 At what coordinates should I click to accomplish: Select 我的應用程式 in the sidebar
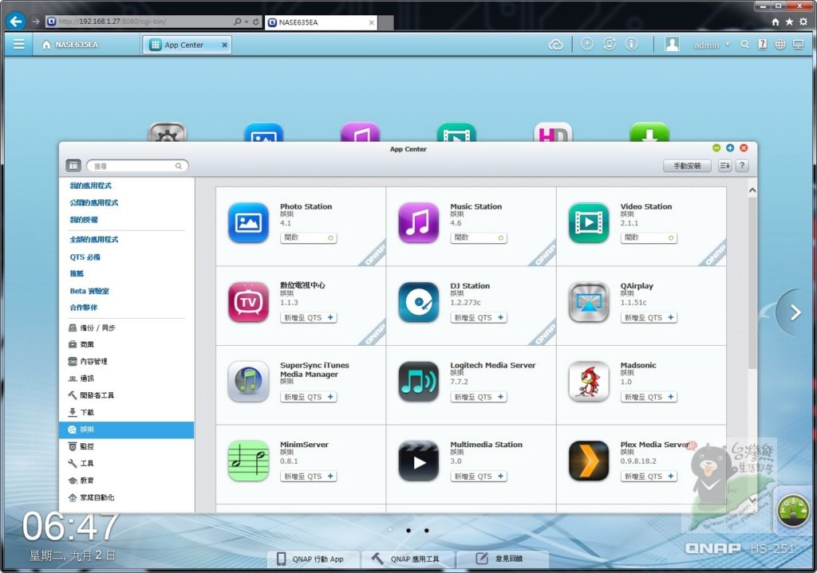coord(91,186)
